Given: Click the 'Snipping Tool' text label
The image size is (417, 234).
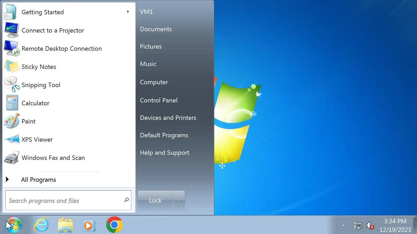Looking at the screenshot, I should point(41,85).
